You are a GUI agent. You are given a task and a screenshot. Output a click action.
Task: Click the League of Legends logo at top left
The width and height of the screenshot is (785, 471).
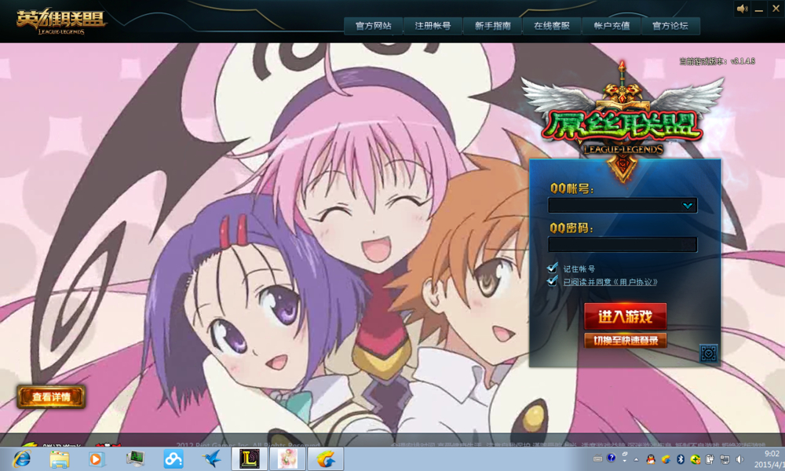pyautogui.click(x=60, y=21)
